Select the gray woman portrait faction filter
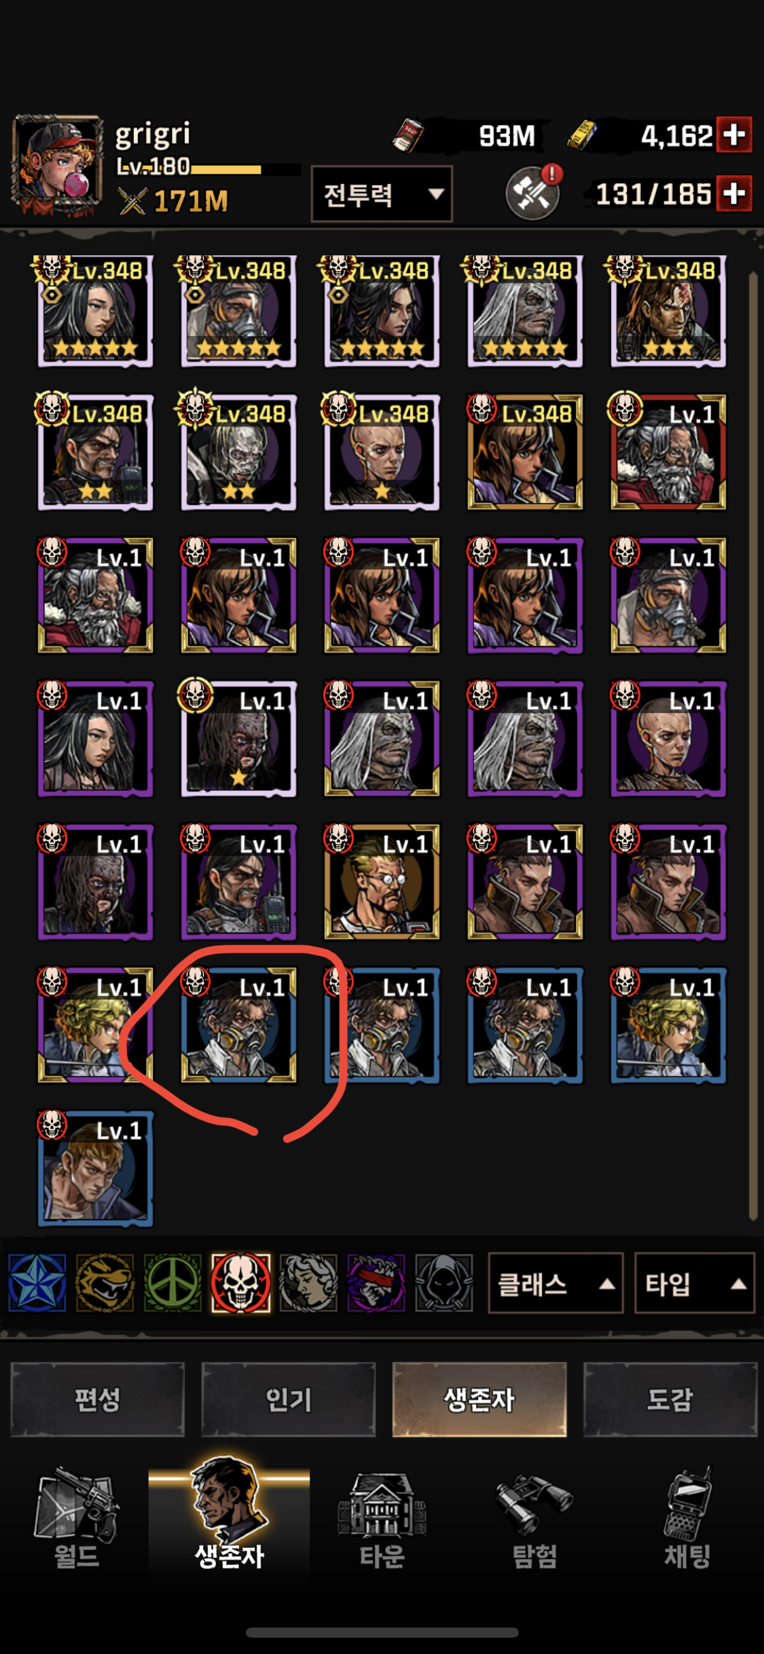Viewport: 764px width, 1654px height. [x=308, y=1283]
